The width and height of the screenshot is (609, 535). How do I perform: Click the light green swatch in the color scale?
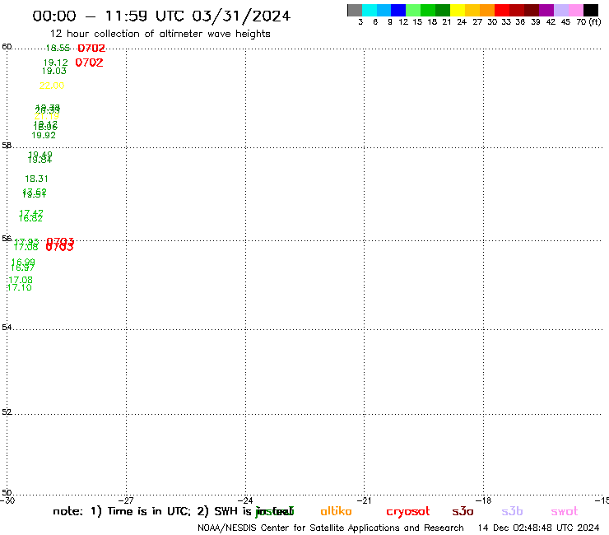tap(413, 10)
